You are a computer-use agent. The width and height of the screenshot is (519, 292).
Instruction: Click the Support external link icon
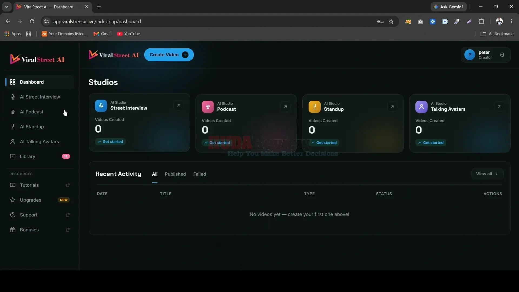point(68,215)
